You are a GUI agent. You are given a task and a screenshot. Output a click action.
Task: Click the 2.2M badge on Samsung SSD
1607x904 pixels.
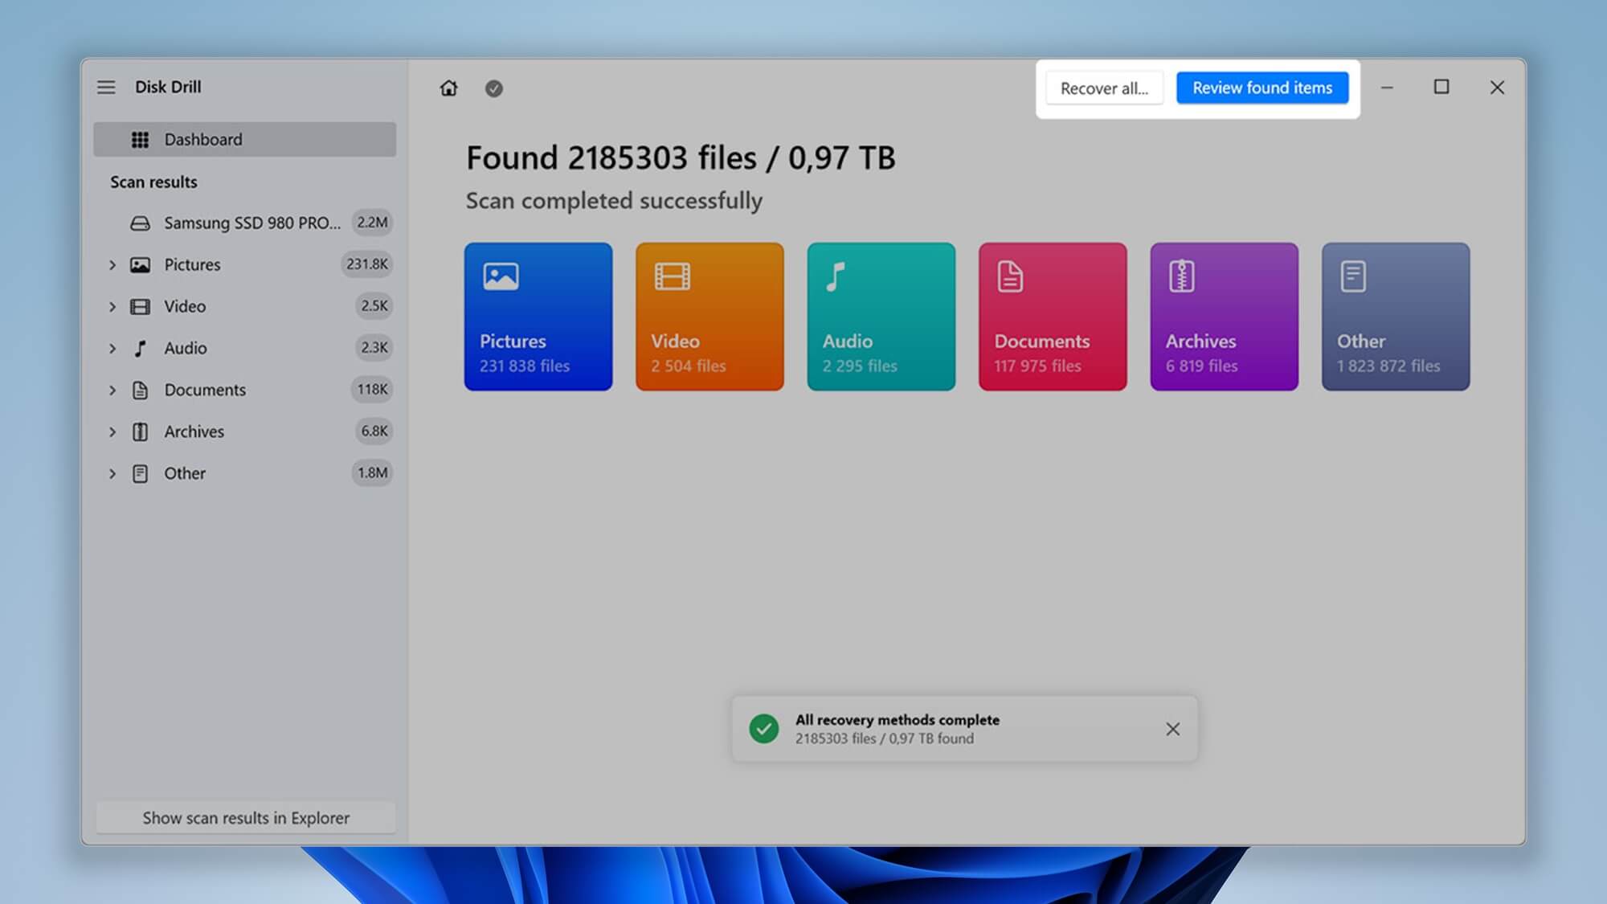point(372,222)
